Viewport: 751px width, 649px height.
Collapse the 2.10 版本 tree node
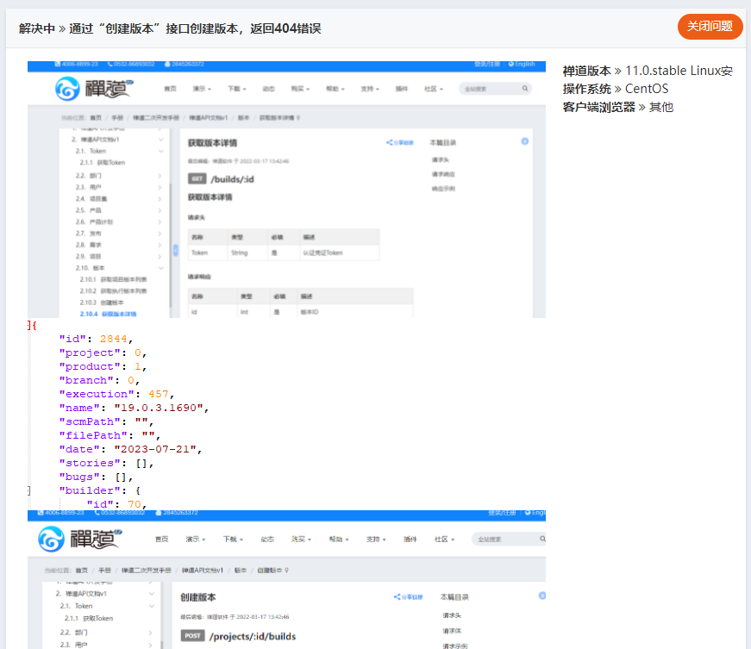[x=160, y=268]
